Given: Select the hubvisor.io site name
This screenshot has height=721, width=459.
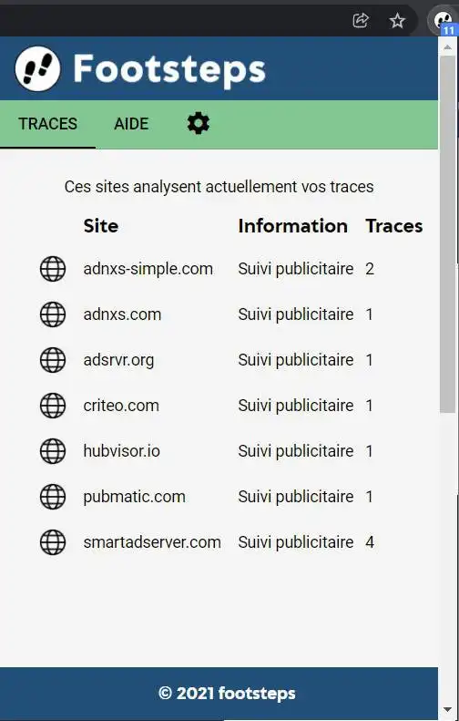Looking at the screenshot, I should coord(122,450).
